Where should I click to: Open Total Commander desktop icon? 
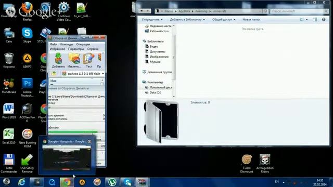click(x=9, y=164)
